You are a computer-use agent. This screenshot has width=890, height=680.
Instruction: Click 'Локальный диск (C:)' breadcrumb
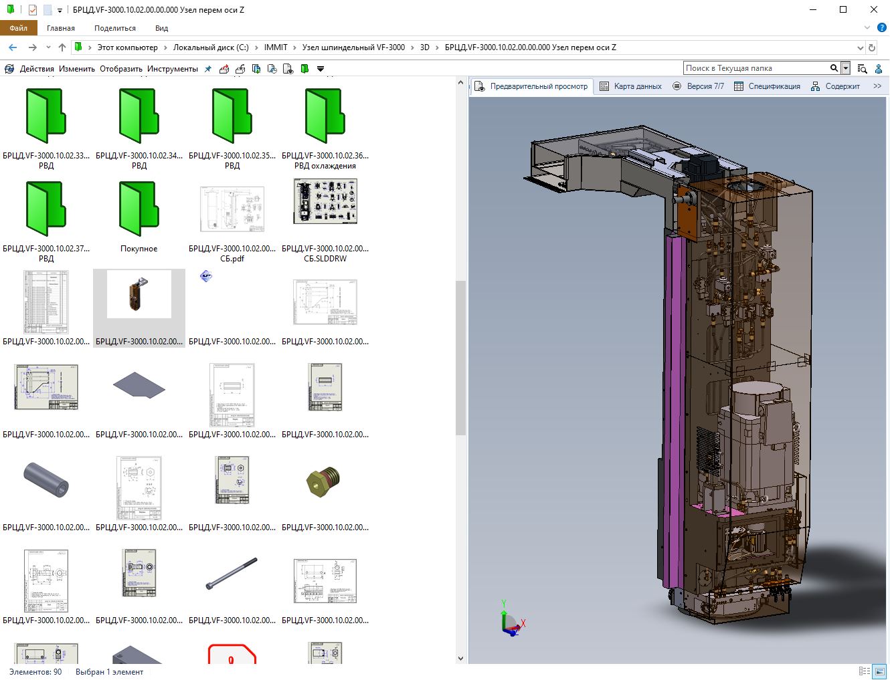coord(211,47)
